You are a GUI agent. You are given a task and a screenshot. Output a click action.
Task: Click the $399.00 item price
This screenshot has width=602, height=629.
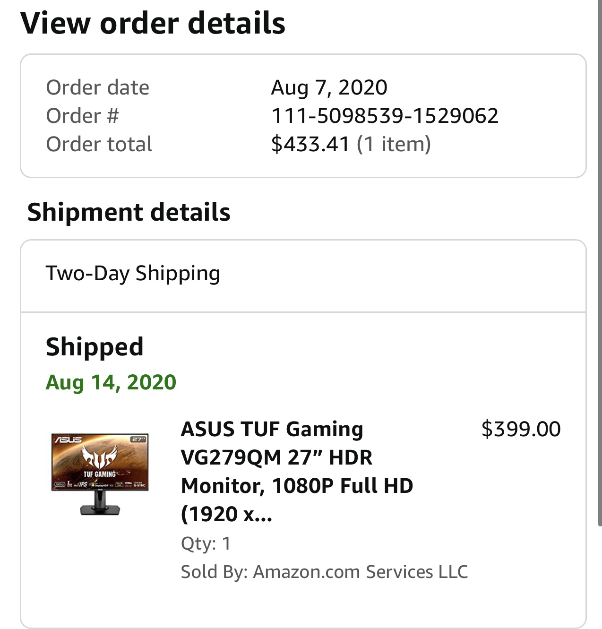521,429
